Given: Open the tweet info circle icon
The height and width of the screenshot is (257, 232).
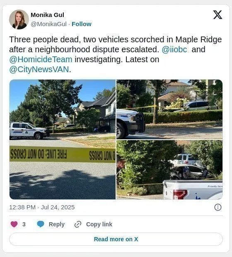Looking at the screenshot, I should coord(218,207).
